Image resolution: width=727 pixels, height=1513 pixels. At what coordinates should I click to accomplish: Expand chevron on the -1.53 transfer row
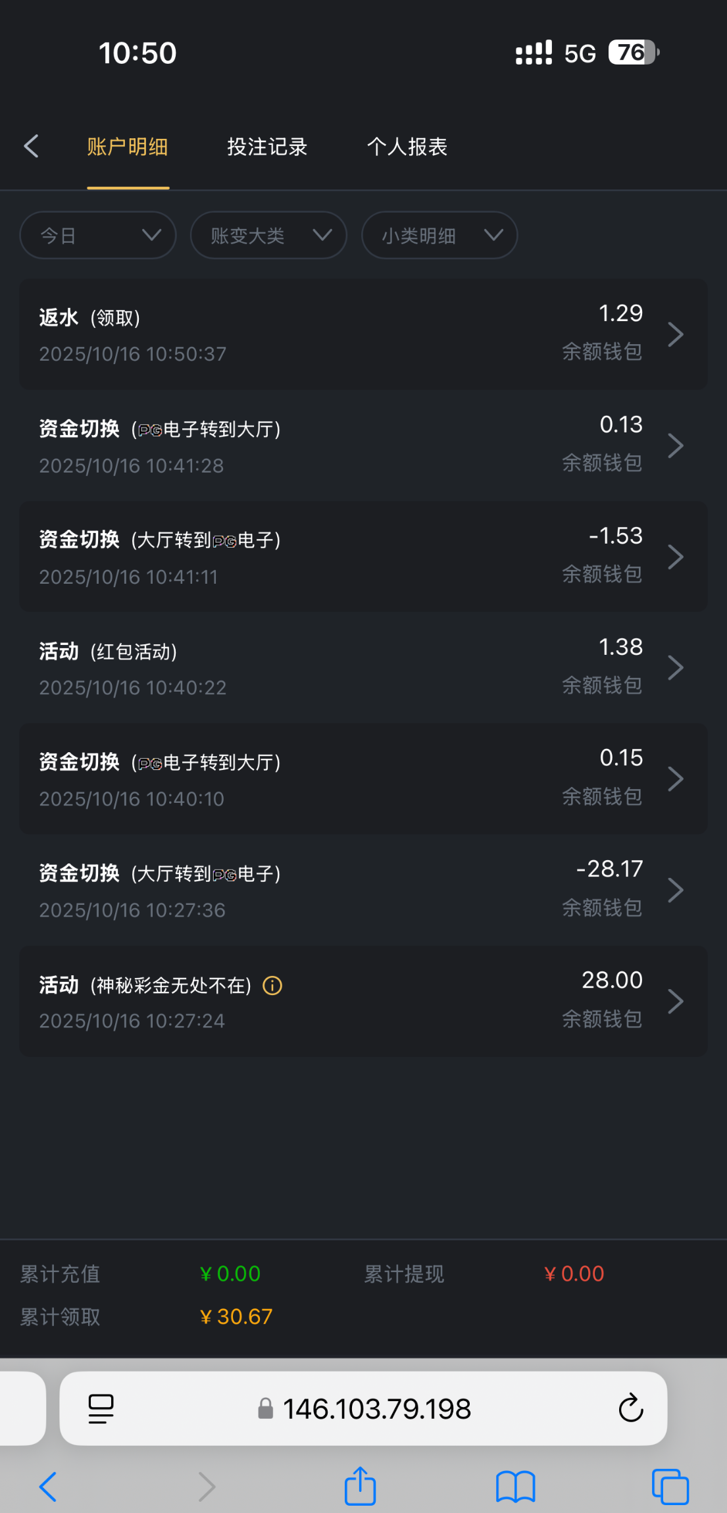675,557
